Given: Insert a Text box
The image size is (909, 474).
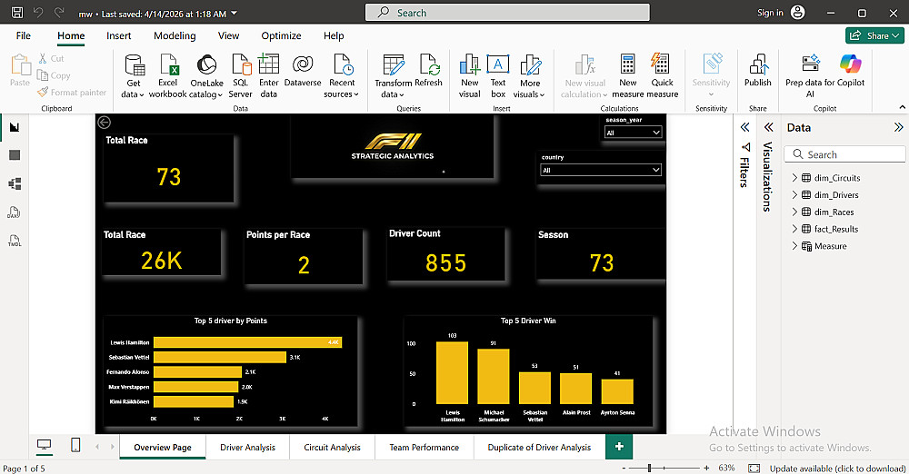Looking at the screenshot, I should pos(498,76).
